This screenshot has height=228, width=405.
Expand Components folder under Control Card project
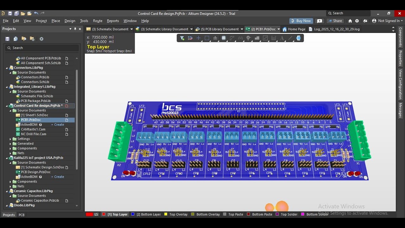[10, 148]
